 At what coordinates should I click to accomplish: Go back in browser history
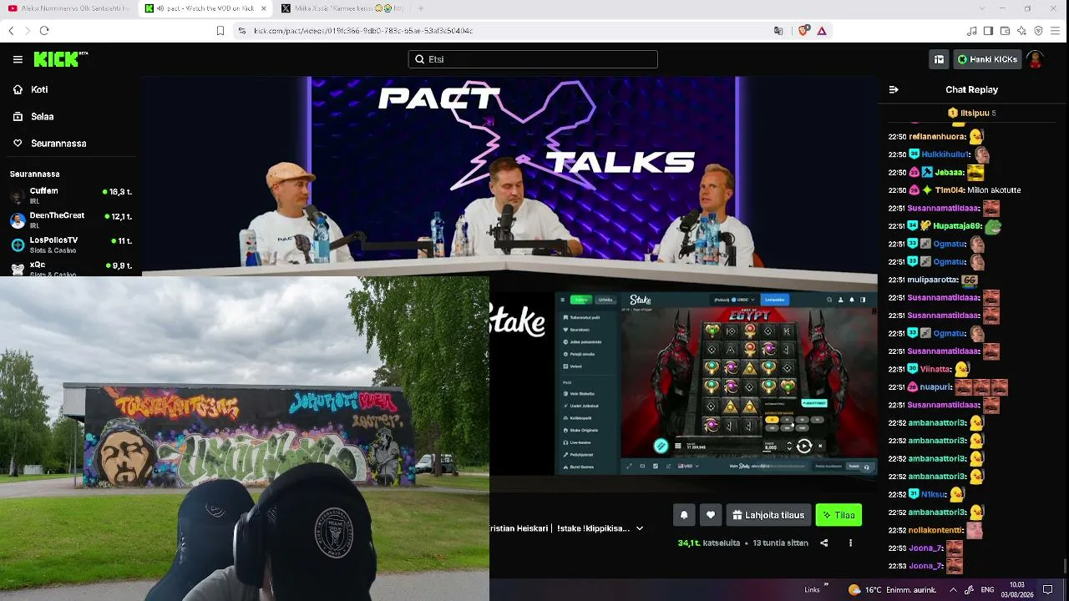click(11, 31)
